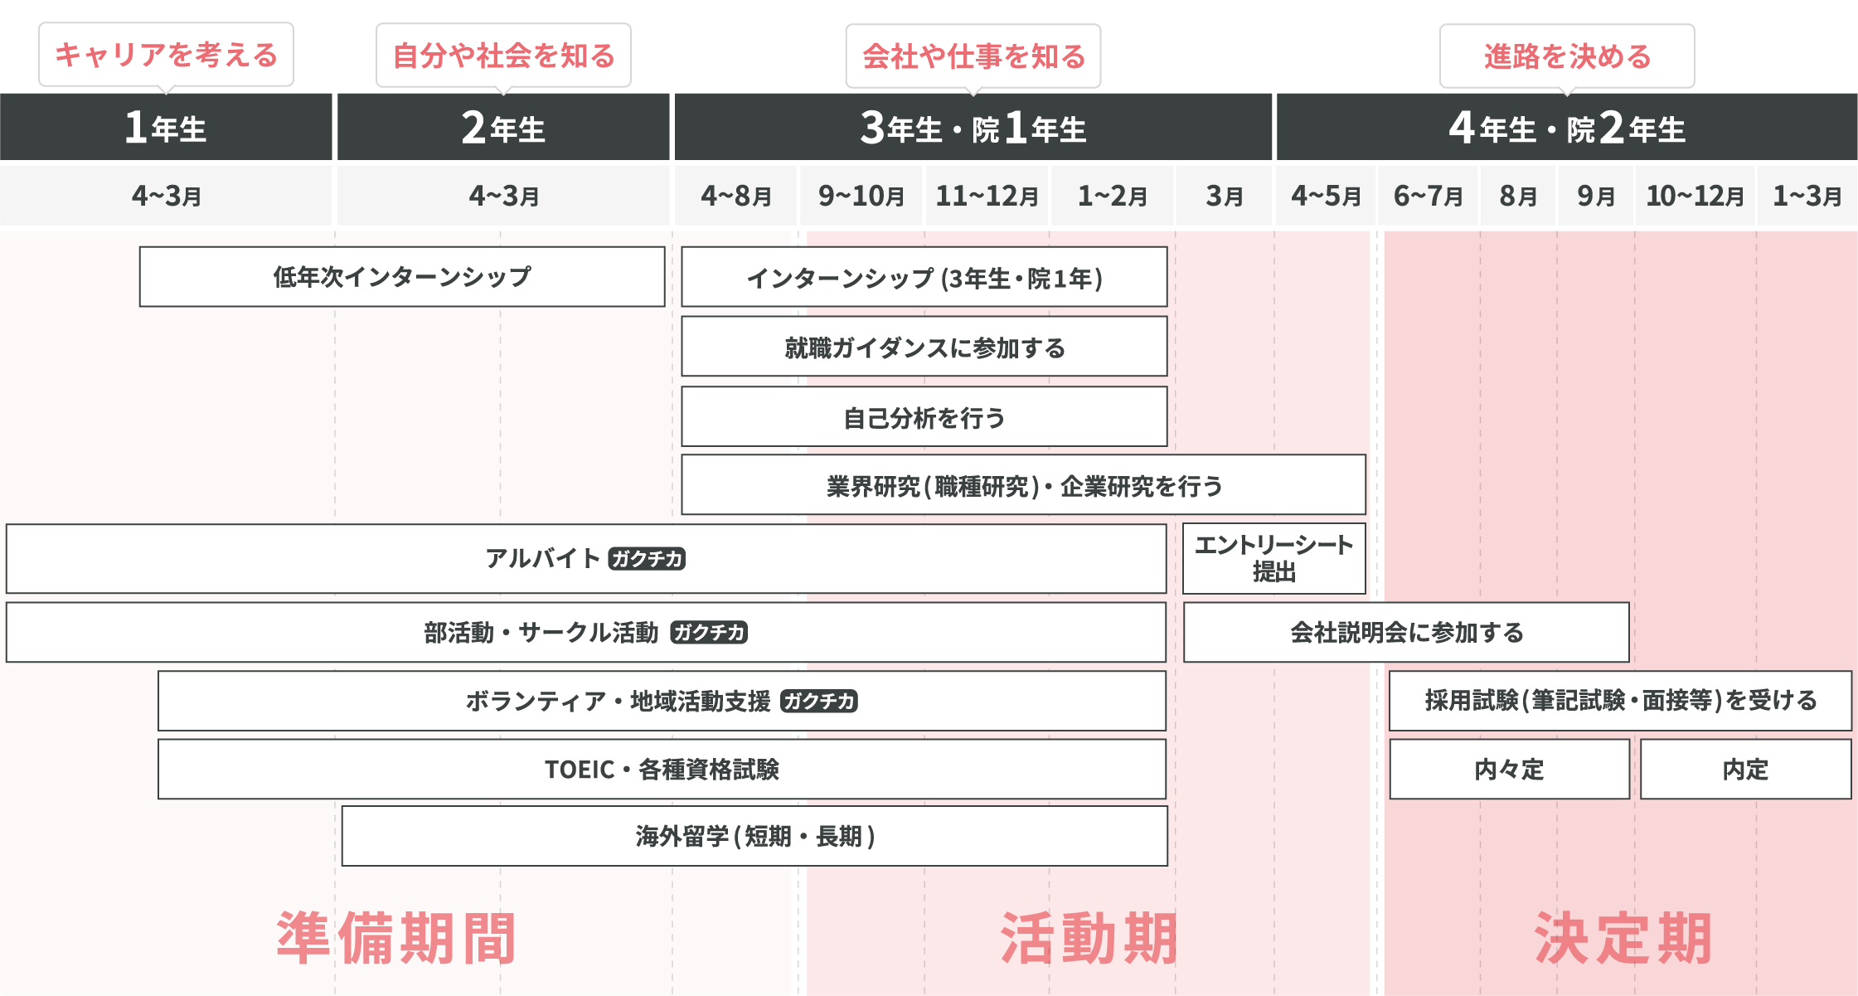Click the 10~12月 month cell
Screen dimensions: 1858x996
(x=1695, y=196)
